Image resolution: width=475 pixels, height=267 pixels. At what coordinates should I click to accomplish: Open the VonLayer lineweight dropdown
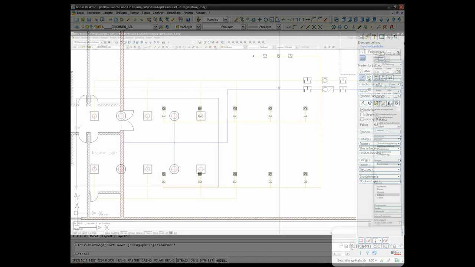point(278,27)
